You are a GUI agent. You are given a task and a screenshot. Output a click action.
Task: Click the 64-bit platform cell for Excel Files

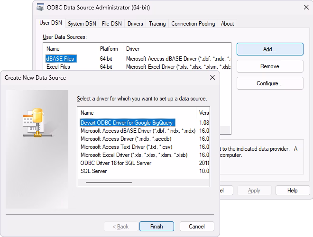pyautogui.click(x=106, y=67)
